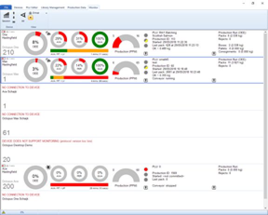
Task: Click the vertical scrollbar thumb
Action: 265,116
